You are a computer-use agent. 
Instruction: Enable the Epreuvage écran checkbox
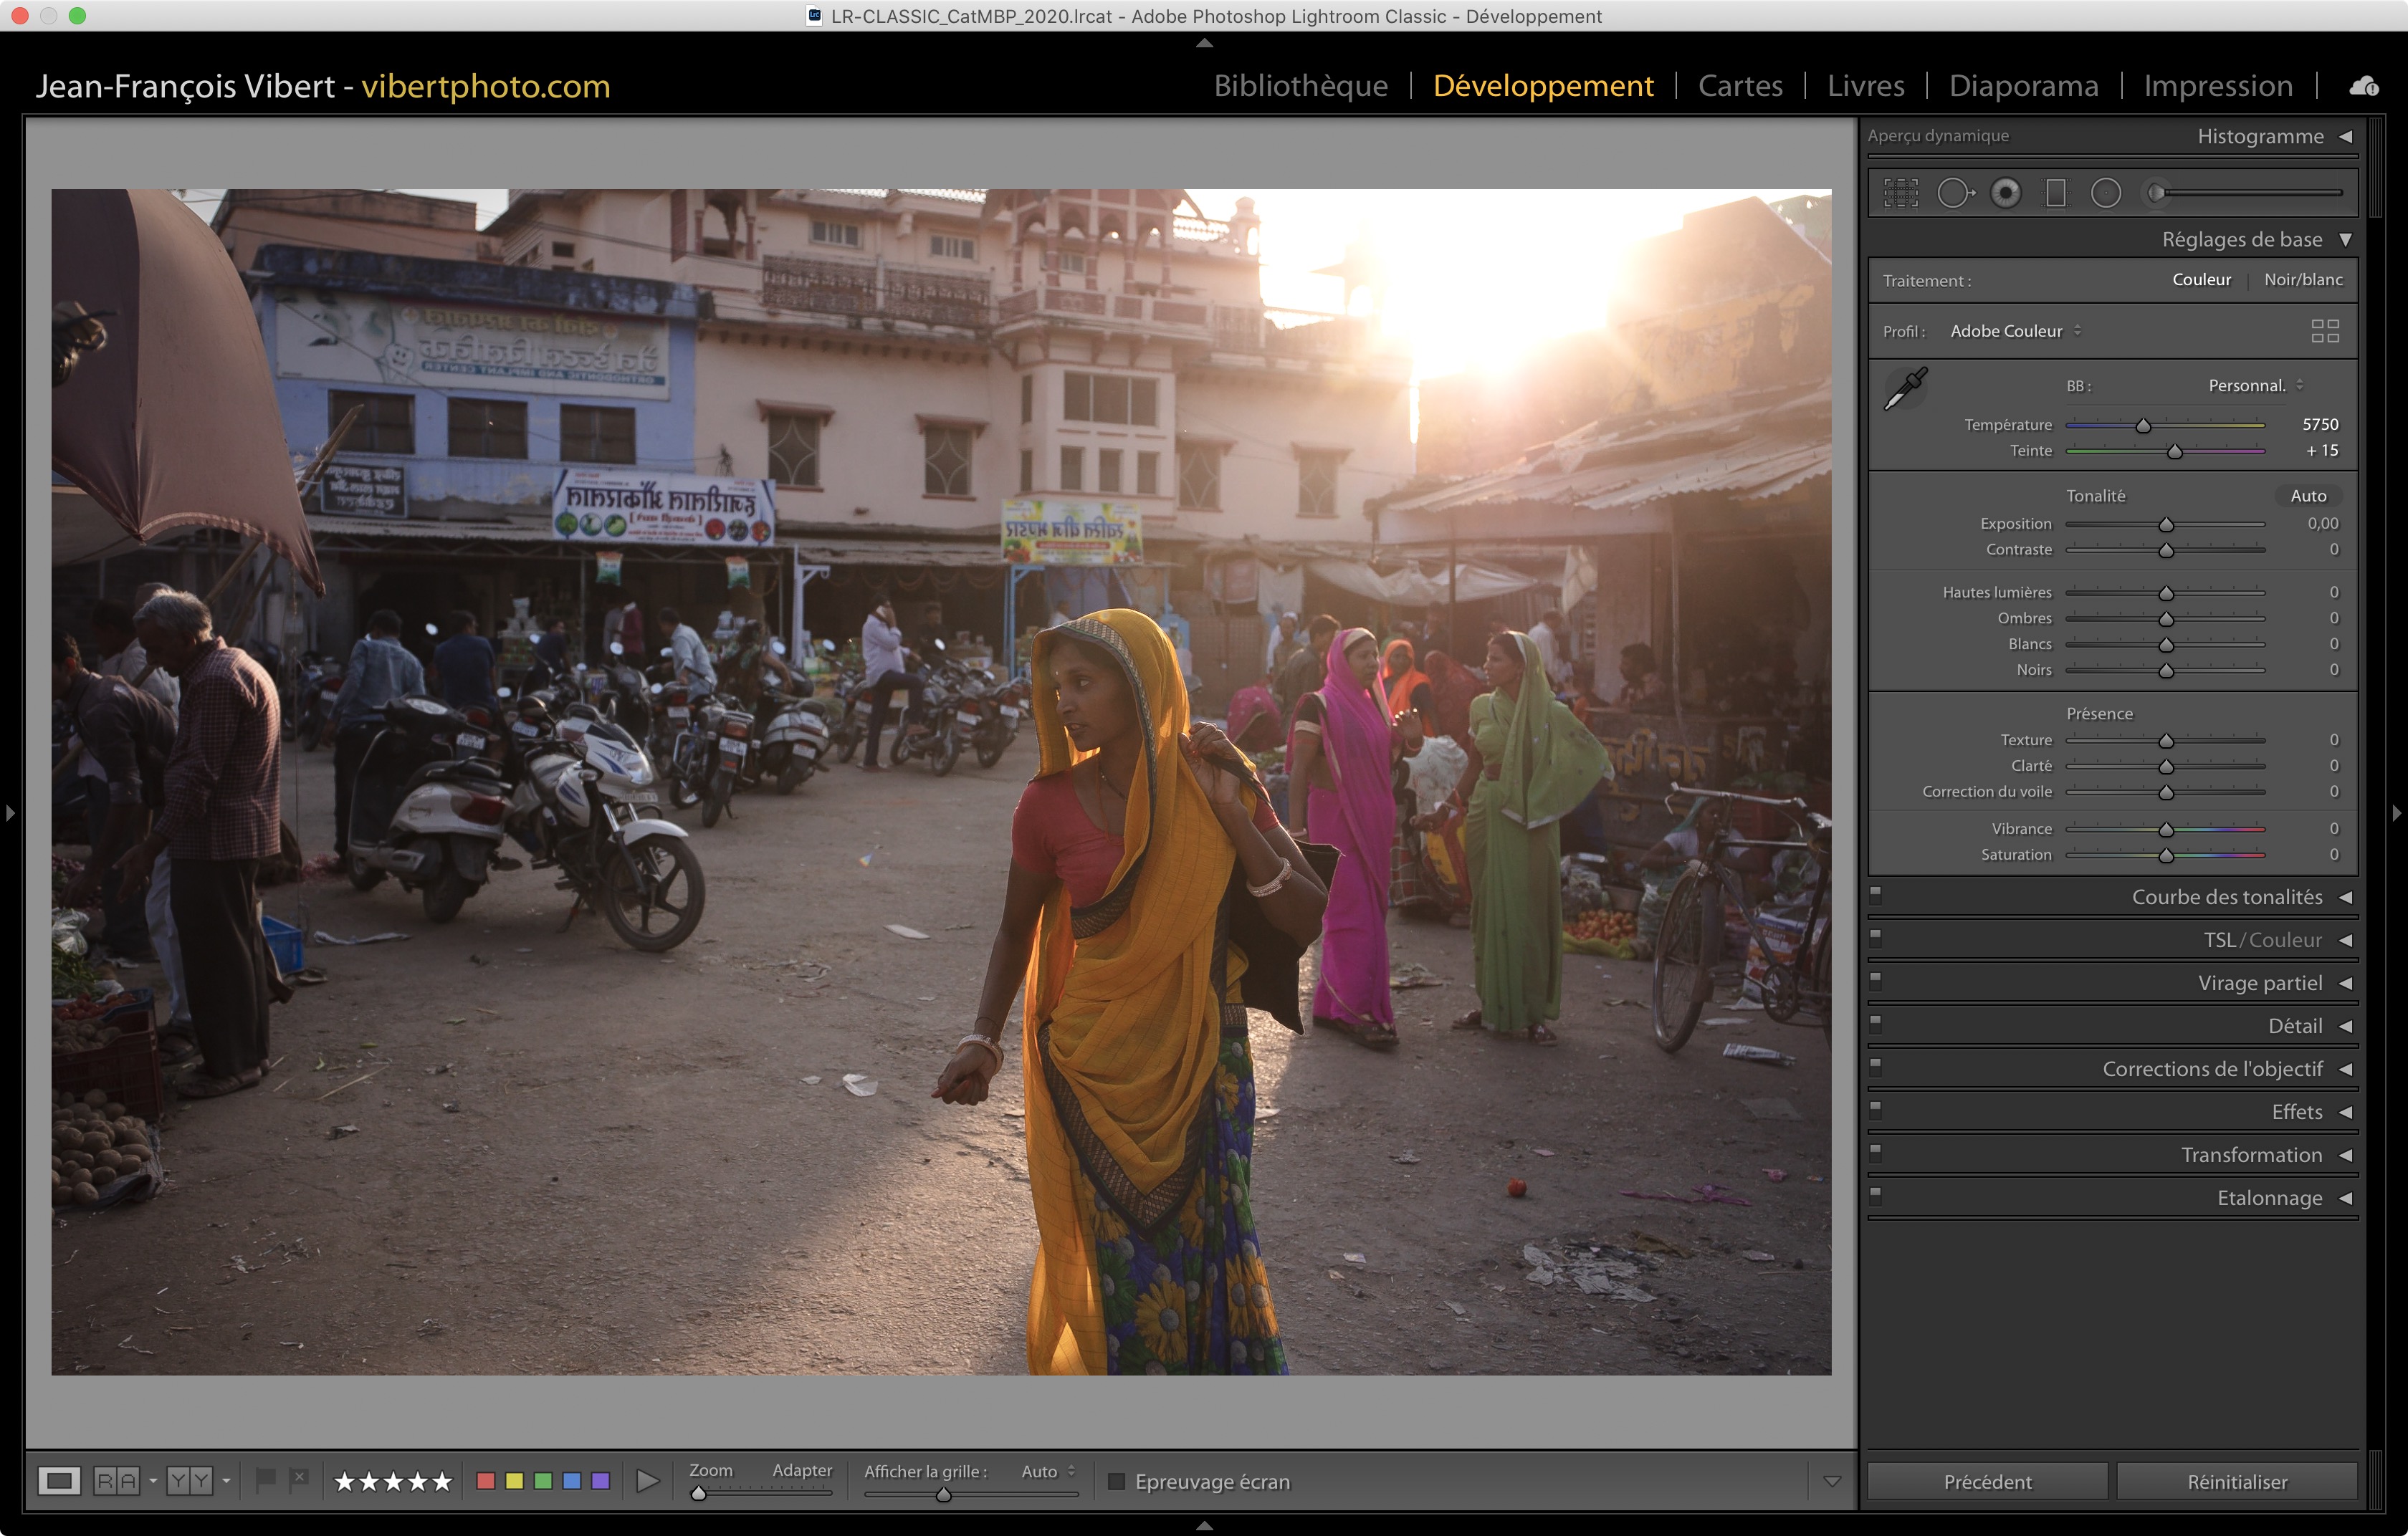(1117, 1481)
